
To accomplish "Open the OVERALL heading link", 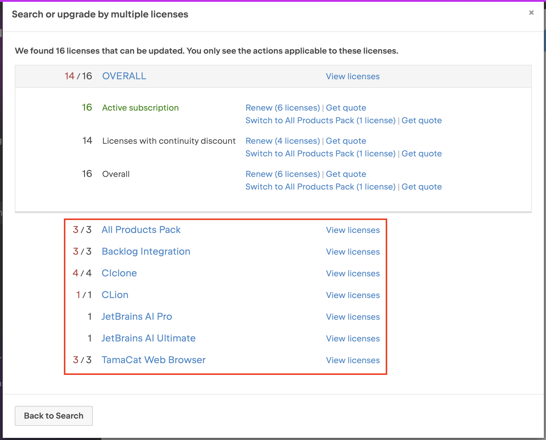I will pos(124,76).
